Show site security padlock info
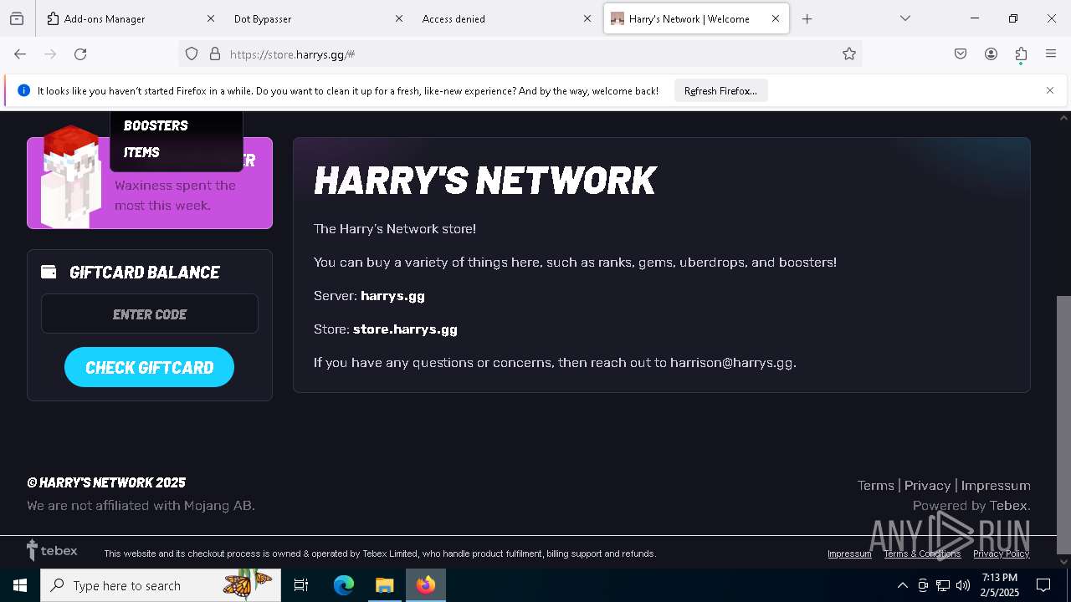 click(215, 54)
